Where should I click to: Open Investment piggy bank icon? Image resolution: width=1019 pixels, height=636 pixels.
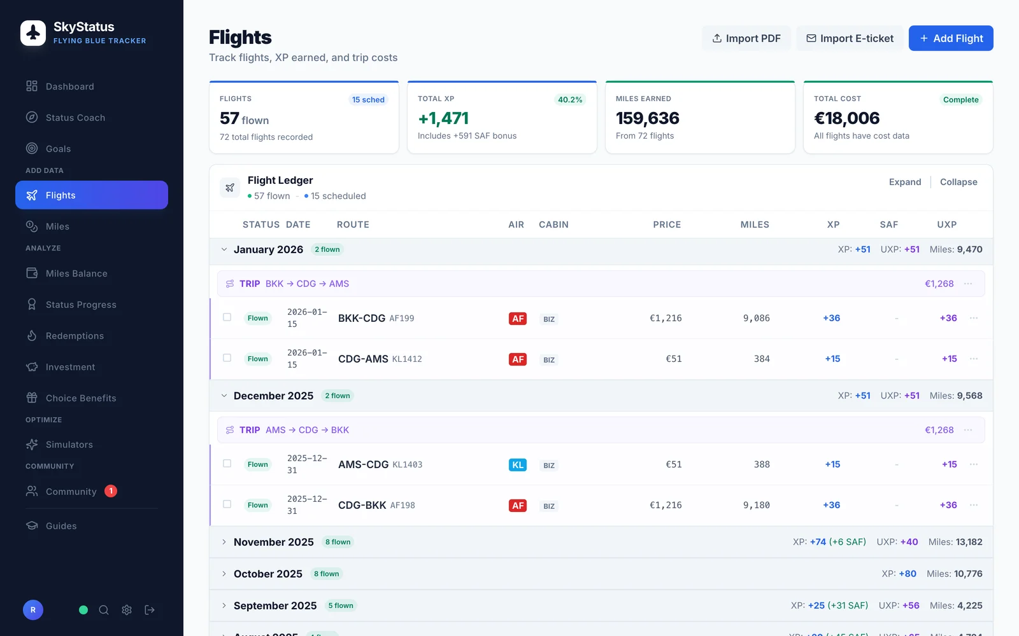[32, 366]
